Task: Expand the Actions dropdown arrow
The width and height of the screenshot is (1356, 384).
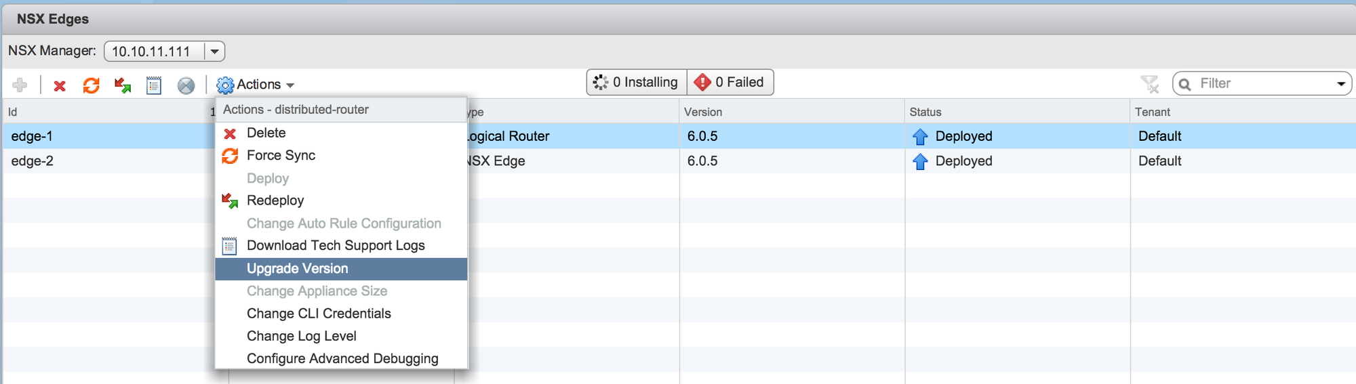Action: coord(290,85)
